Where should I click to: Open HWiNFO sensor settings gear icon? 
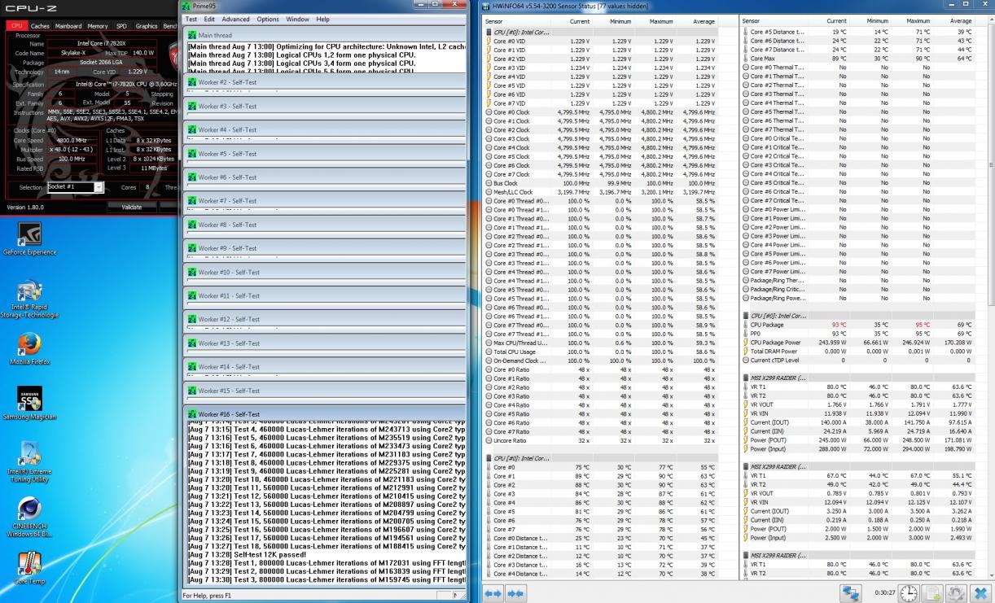coord(957,593)
